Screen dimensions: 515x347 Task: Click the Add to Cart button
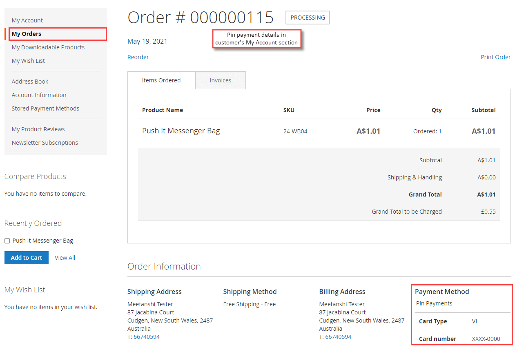[x=26, y=257]
